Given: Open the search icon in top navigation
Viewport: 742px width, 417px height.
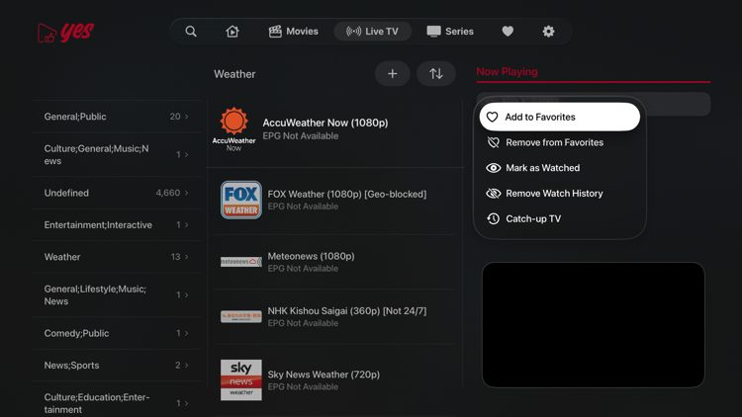Looking at the screenshot, I should 191,32.
